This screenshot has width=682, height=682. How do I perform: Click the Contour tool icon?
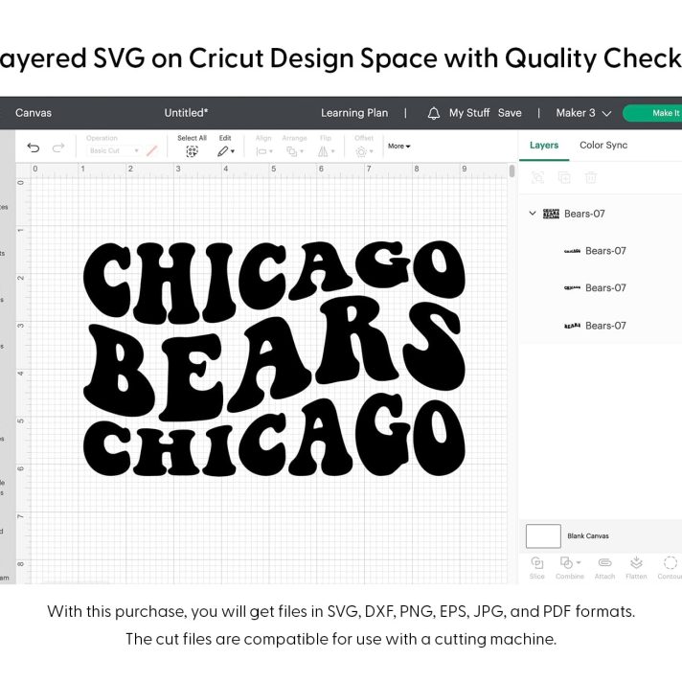671,563
